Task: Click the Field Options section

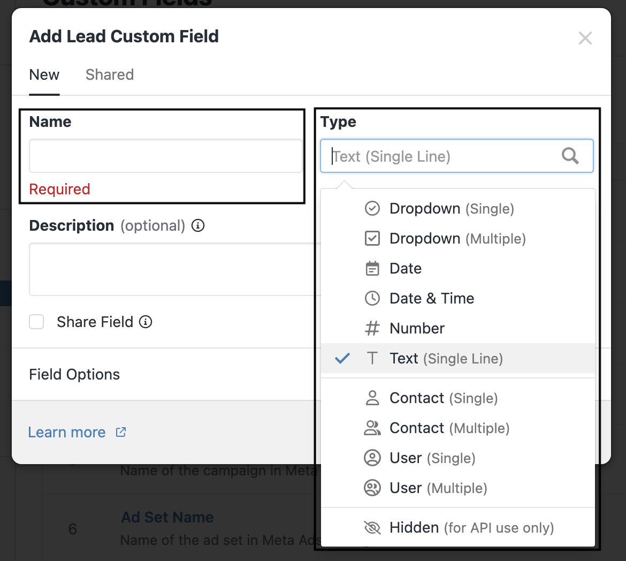Action: point(74,374)
